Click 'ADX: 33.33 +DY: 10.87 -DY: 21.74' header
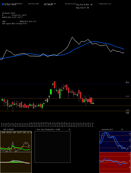Image resolution: width=131 pixels, height=173 pixels. (x=16, y=133)
